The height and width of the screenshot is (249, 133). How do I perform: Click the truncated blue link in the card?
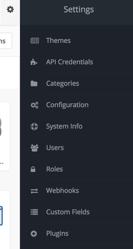(x=2, y=163)
